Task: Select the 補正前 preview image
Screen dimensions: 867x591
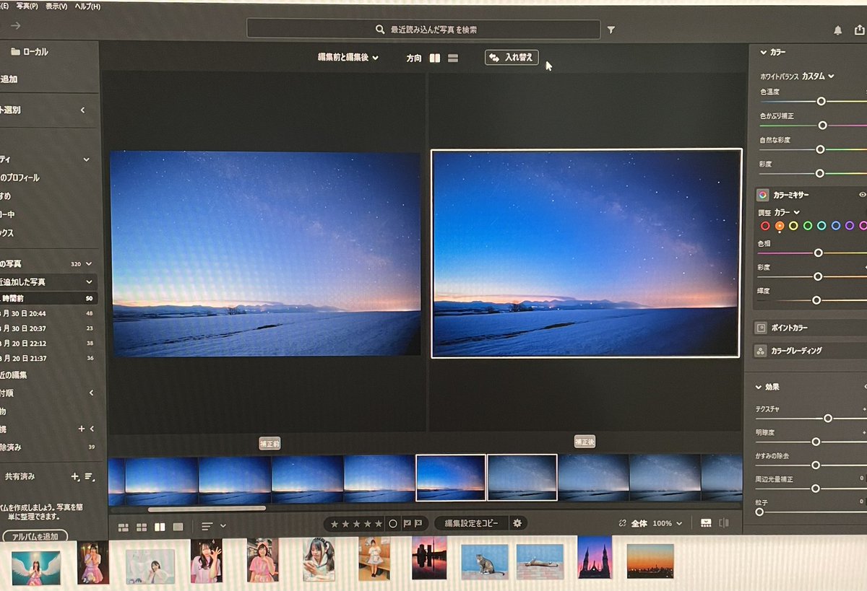Action: coord(265,253)
